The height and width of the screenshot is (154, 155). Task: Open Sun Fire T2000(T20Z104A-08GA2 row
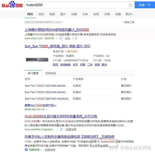tap(46, 92)
